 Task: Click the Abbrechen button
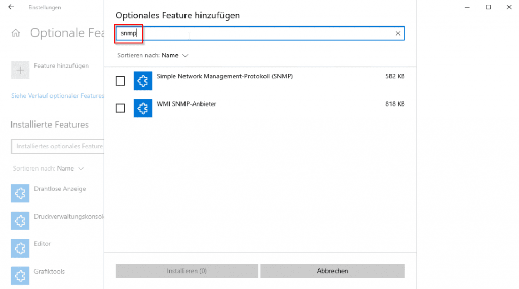pos(332,271)
